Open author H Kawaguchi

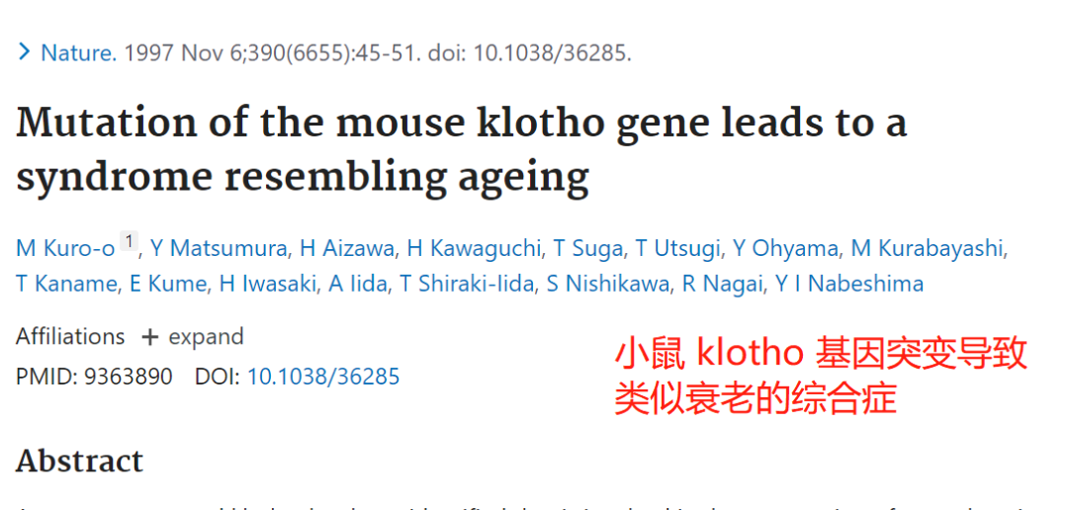474,249
